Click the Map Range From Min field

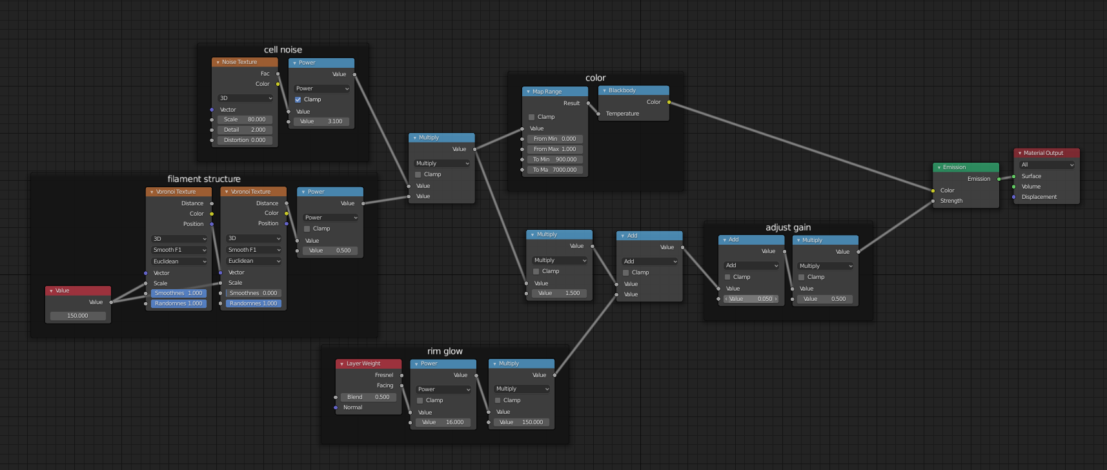pos(555,139)
